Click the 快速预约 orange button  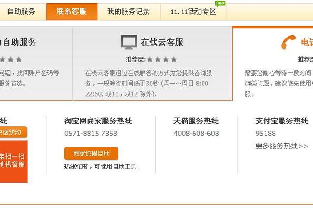tap(13, 132)
